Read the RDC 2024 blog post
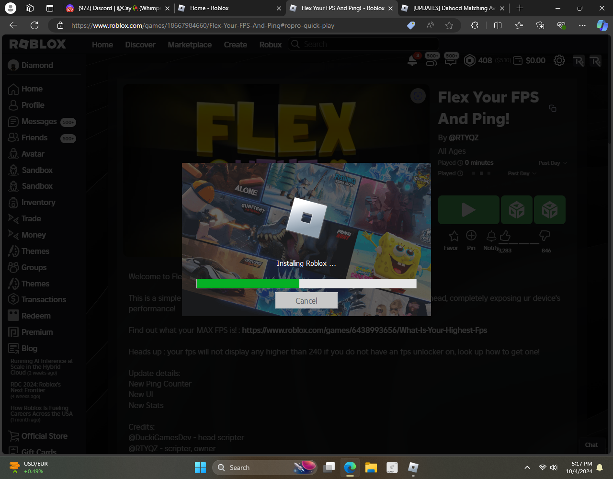 [36, 387]
